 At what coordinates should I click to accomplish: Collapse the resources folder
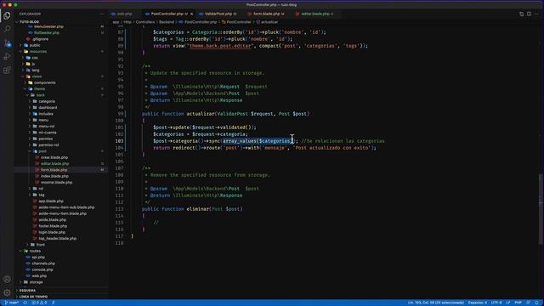37,51
